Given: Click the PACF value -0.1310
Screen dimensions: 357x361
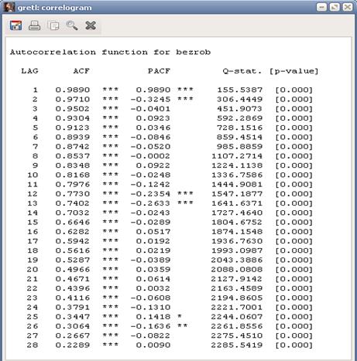Looking at the screenshot, I should tap(150, 307).
